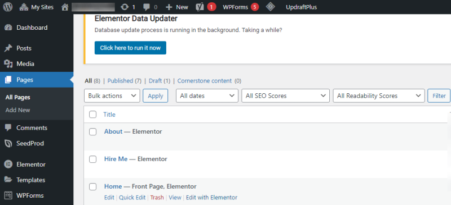Click View under the Home page
Screen dimensions: 451x205
coord(175,198)
